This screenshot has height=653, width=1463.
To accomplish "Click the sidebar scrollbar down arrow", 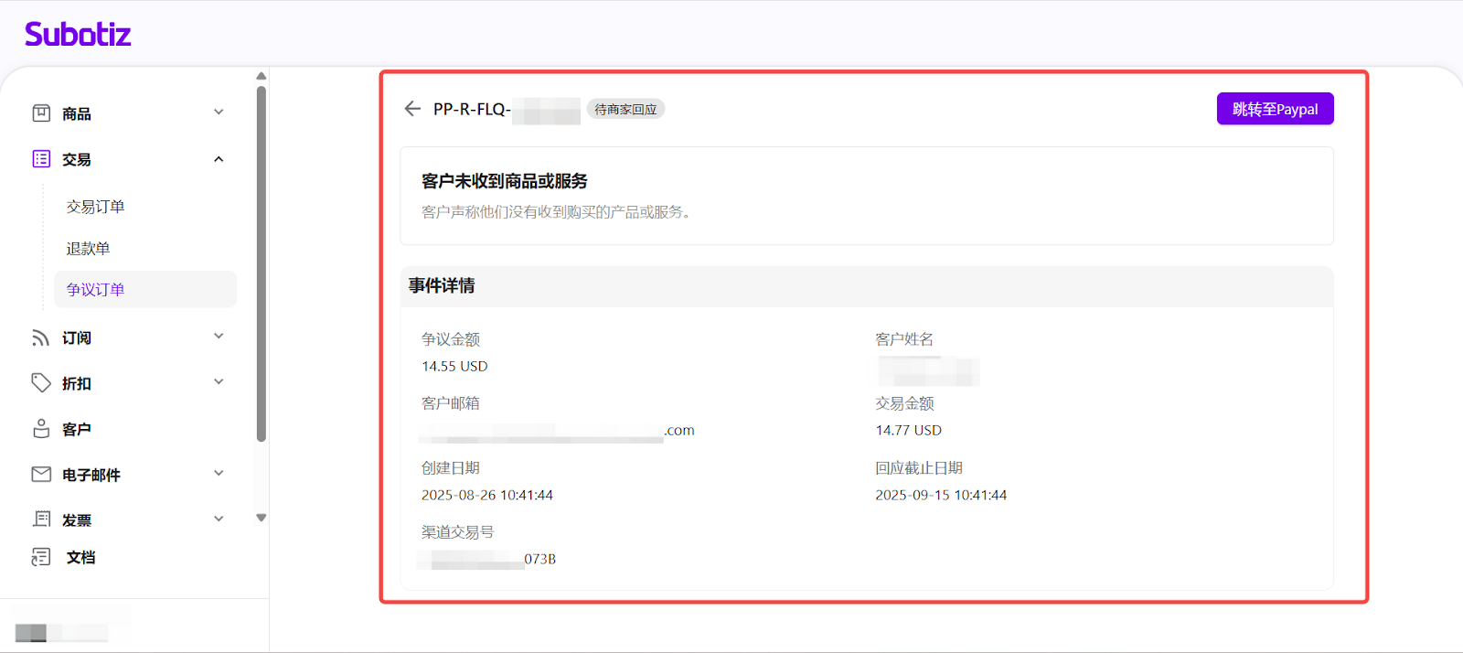I will pyautogui.click(x=262, y=518).
